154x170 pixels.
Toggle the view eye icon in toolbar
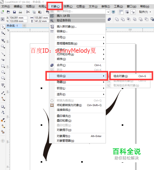[127, 12]
